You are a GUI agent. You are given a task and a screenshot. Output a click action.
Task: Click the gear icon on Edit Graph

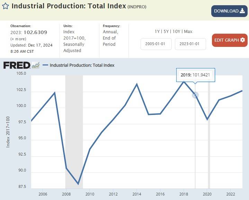coord(242,40)
